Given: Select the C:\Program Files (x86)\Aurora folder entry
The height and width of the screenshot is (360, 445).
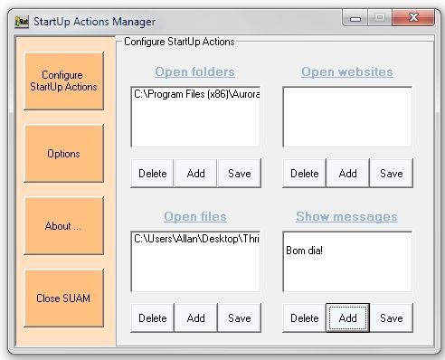Looking at the screenshot, I should (x=196, y=94).
